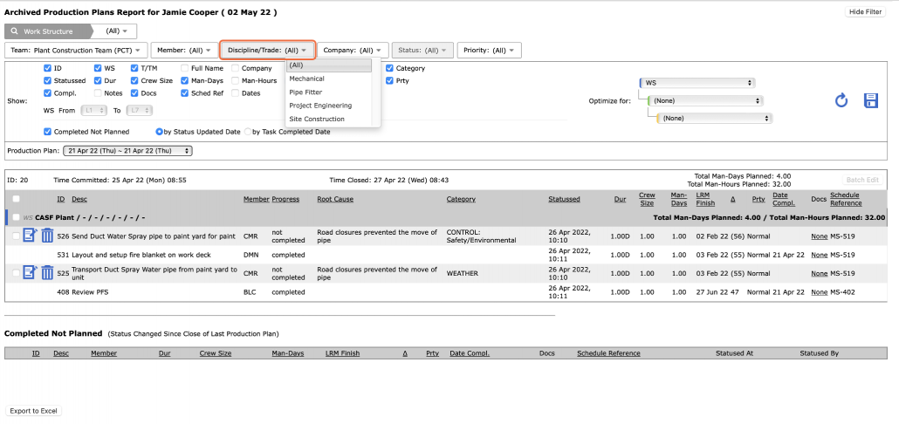Check the row checkbox for task 526

[16, 236]
